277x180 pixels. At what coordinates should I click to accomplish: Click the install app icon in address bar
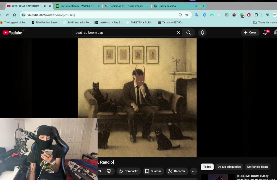click(x=180, y=15)
